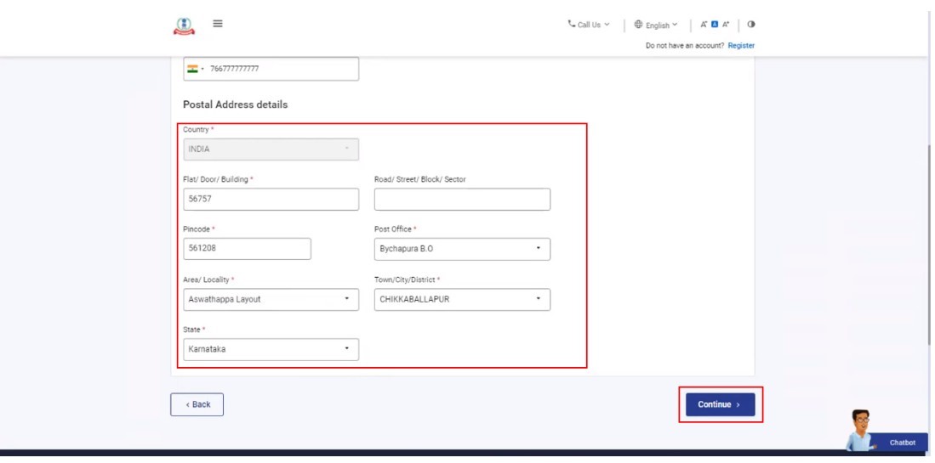Screen dimensions: 935x463
Task: Toggle the high contrast mode icon
Action: [x=751, y=25]
